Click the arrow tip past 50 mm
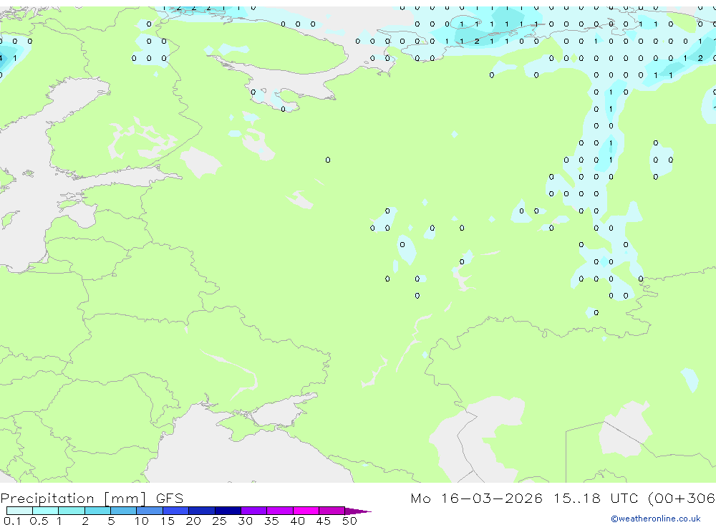The width and height of the screenshot is (716, 525). tap(359, 511)
